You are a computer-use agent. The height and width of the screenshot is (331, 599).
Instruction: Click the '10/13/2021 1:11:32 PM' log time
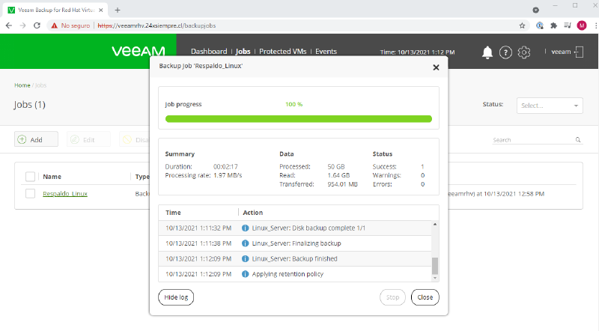tap(198, 228)
